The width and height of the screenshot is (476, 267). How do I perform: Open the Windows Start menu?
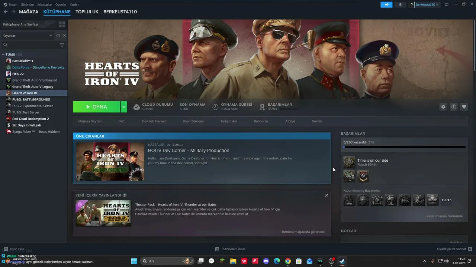[x=134, y=261]
